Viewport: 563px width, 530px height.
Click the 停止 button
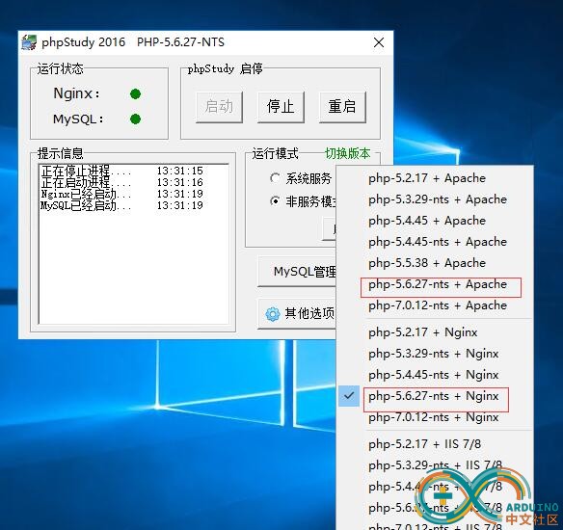click(281, 107)
